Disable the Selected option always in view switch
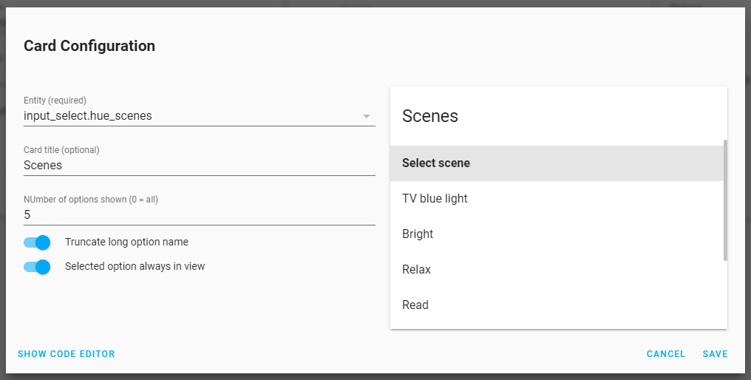Screen dimensions: 751x380 37,267
